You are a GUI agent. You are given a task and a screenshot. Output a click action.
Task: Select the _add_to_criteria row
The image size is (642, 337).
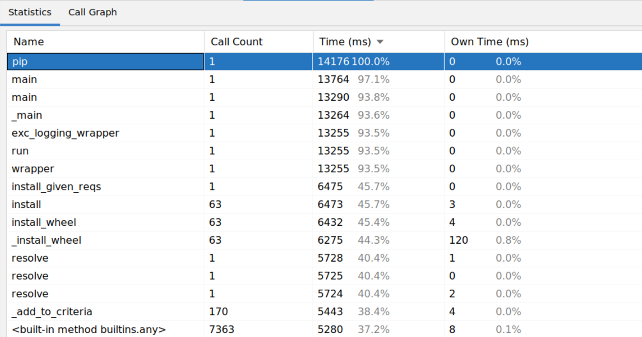pos(86,311)
